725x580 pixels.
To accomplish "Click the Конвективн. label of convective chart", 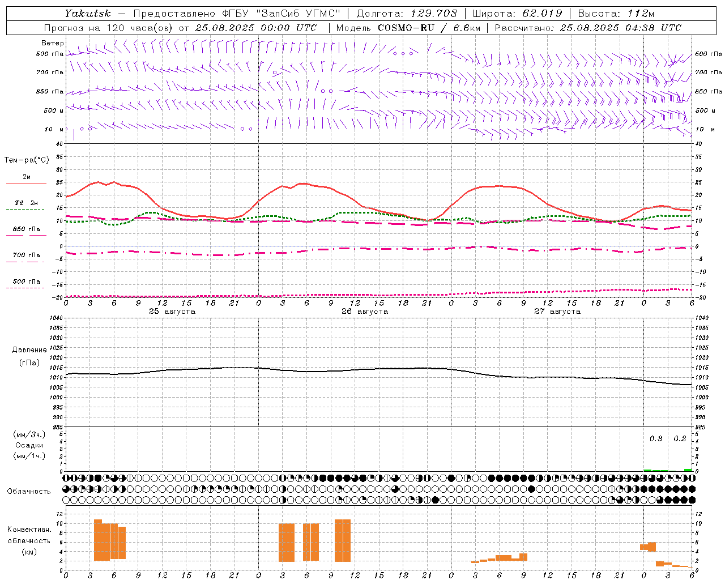I will (x=29, y=530).
